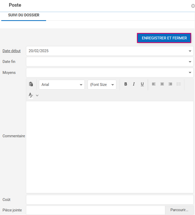The width and height of the screenshot is (195, 215).
Task: Align comment text to the left
Action: click(154, 84)
